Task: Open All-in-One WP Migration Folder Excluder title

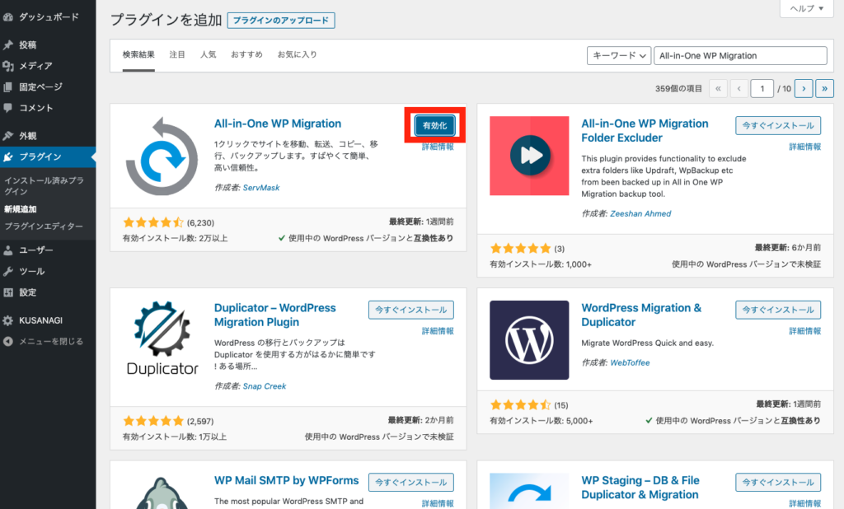Action: [645, 131]
